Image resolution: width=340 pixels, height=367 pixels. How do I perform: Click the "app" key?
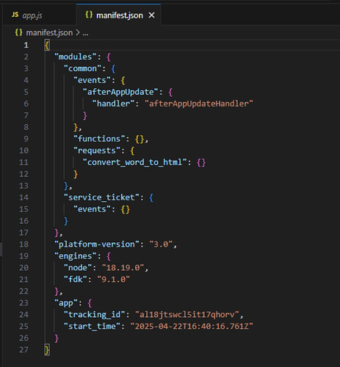(x=66, y=303)
